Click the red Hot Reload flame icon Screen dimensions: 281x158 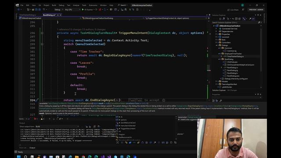100,10
